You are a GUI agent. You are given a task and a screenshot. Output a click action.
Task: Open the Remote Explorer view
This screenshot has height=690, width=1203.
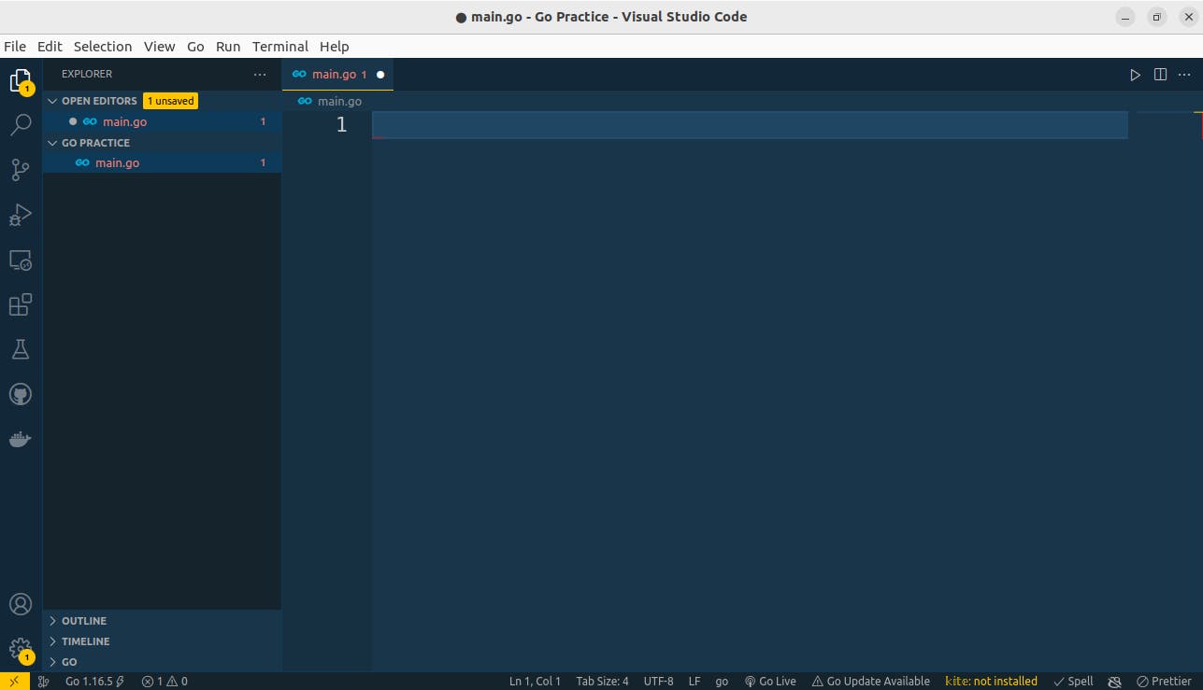pyautogui.click(x=21, y=260)
